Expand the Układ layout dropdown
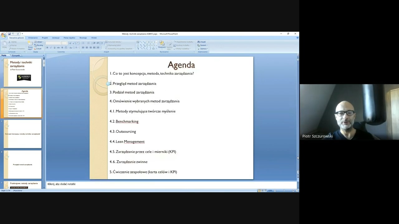Viewport: 399px width, 224px height. pos(39,42)
